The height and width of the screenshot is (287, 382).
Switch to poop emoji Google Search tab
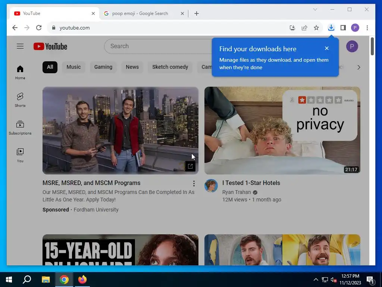143,13
